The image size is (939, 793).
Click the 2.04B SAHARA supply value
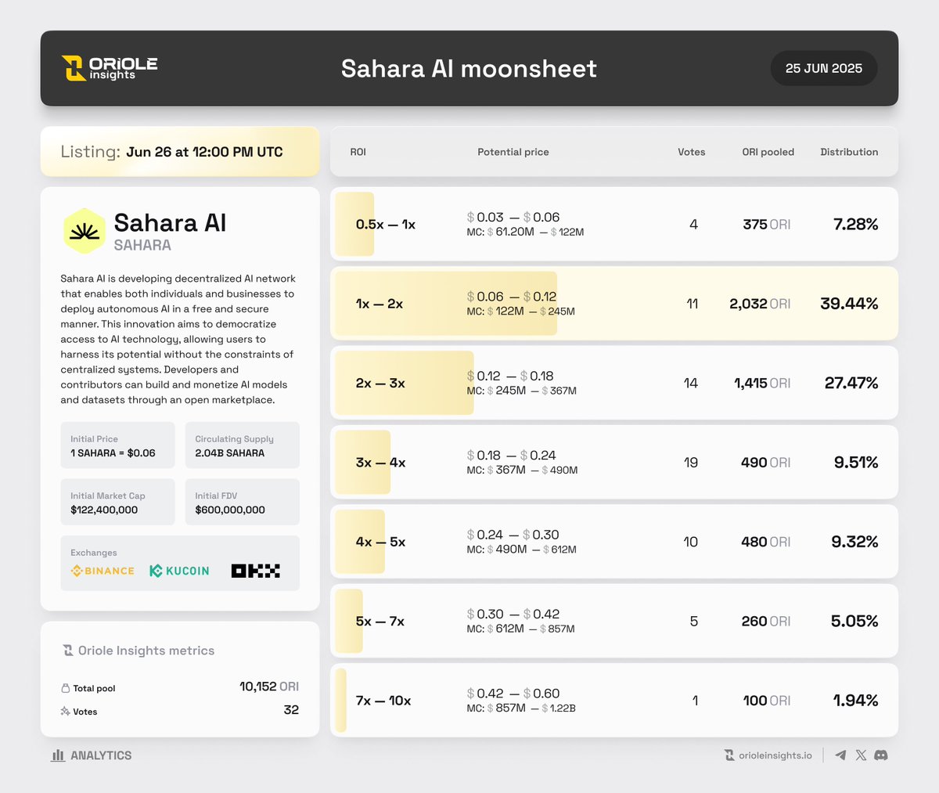[x=230, y=453]
